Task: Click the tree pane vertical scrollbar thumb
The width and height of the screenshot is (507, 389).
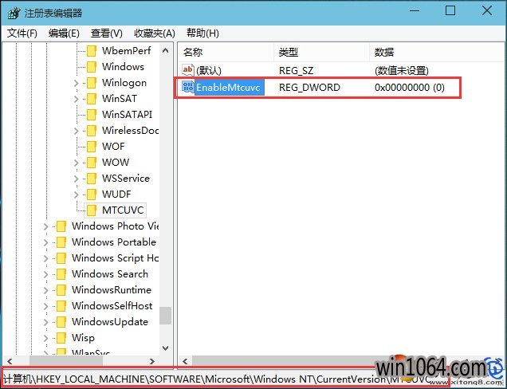Action: (x=165, y=316)
